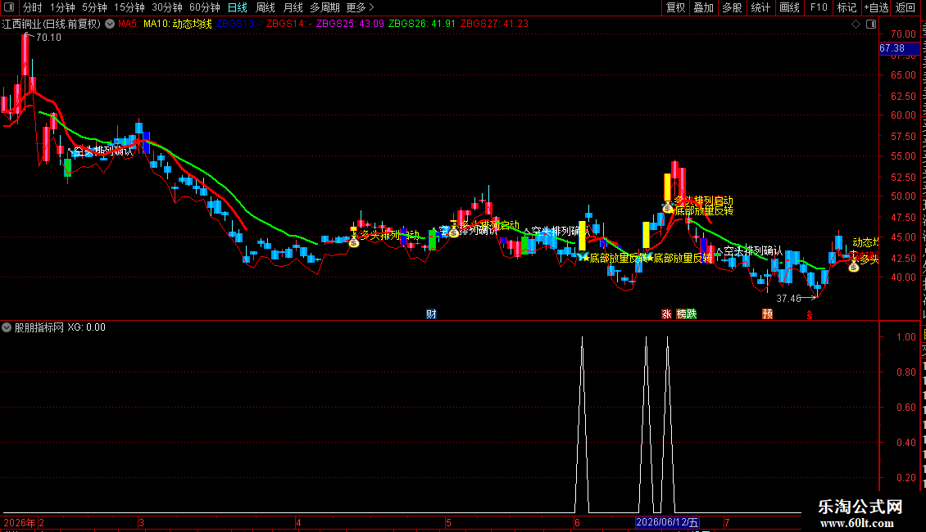
Task: Click the 标记 mark button
Action: click(847, 7)
